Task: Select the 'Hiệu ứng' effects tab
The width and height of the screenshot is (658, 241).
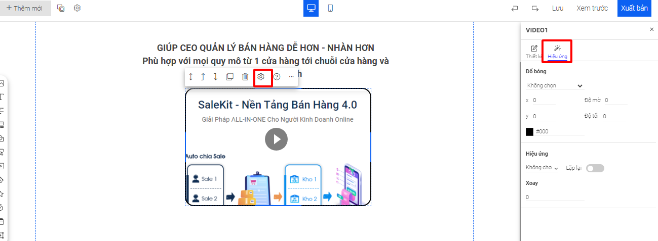Action: (557, 52)
